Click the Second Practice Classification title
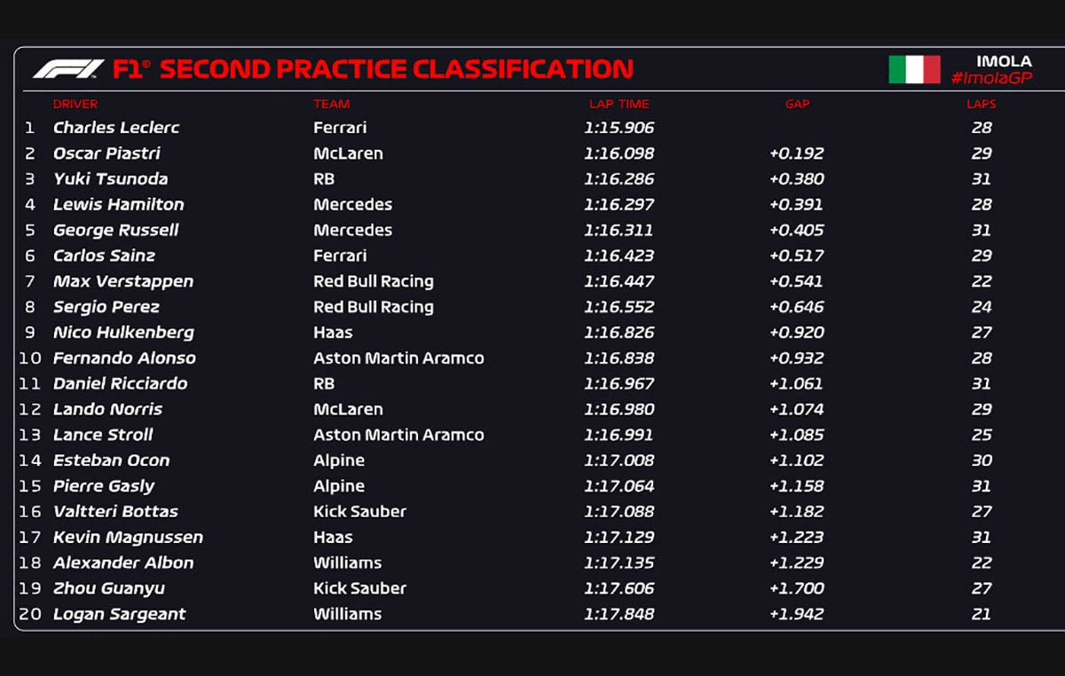This screenshot has height=676, width=1065. (396, 69)
